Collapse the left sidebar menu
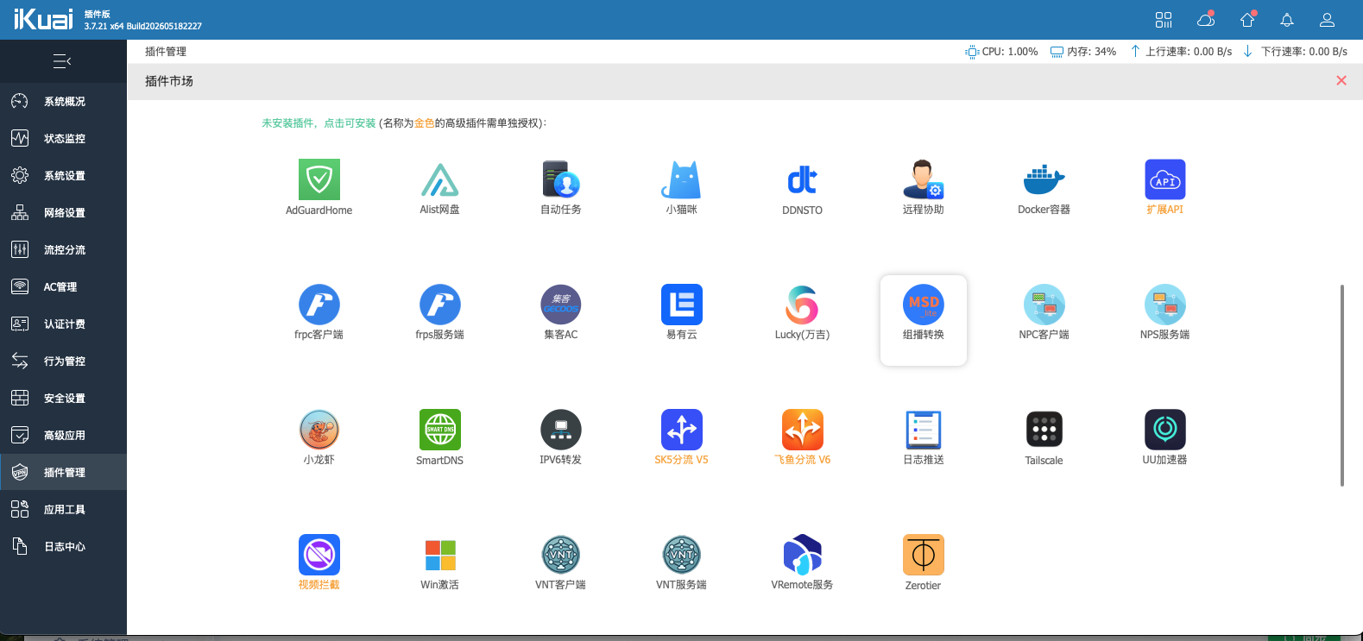 tap(62, 61)
